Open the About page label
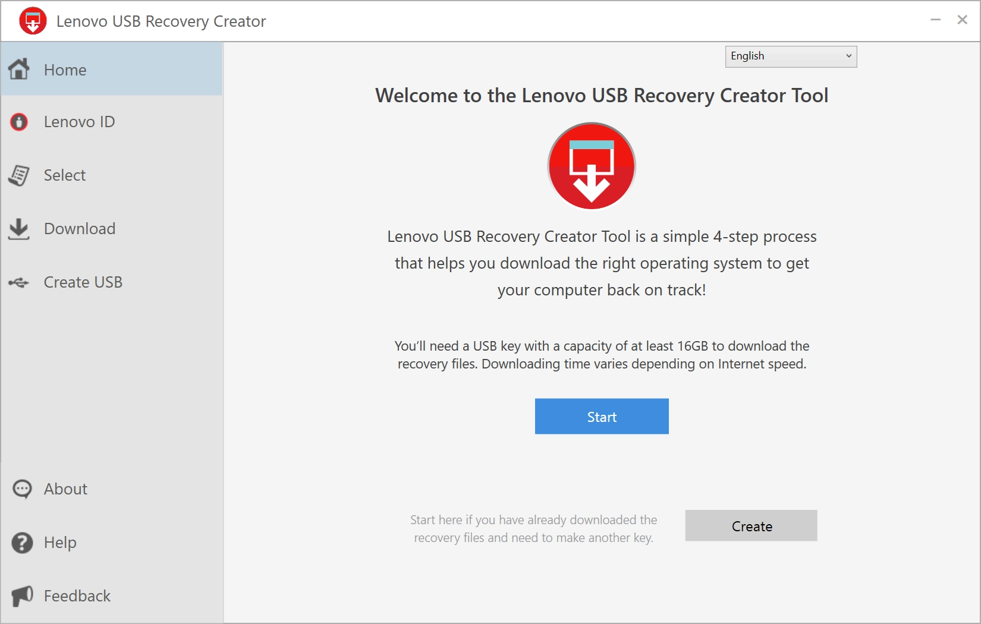The width and height of the screenshot is (981, 624). pyautogui.click(x=65, y=489)
